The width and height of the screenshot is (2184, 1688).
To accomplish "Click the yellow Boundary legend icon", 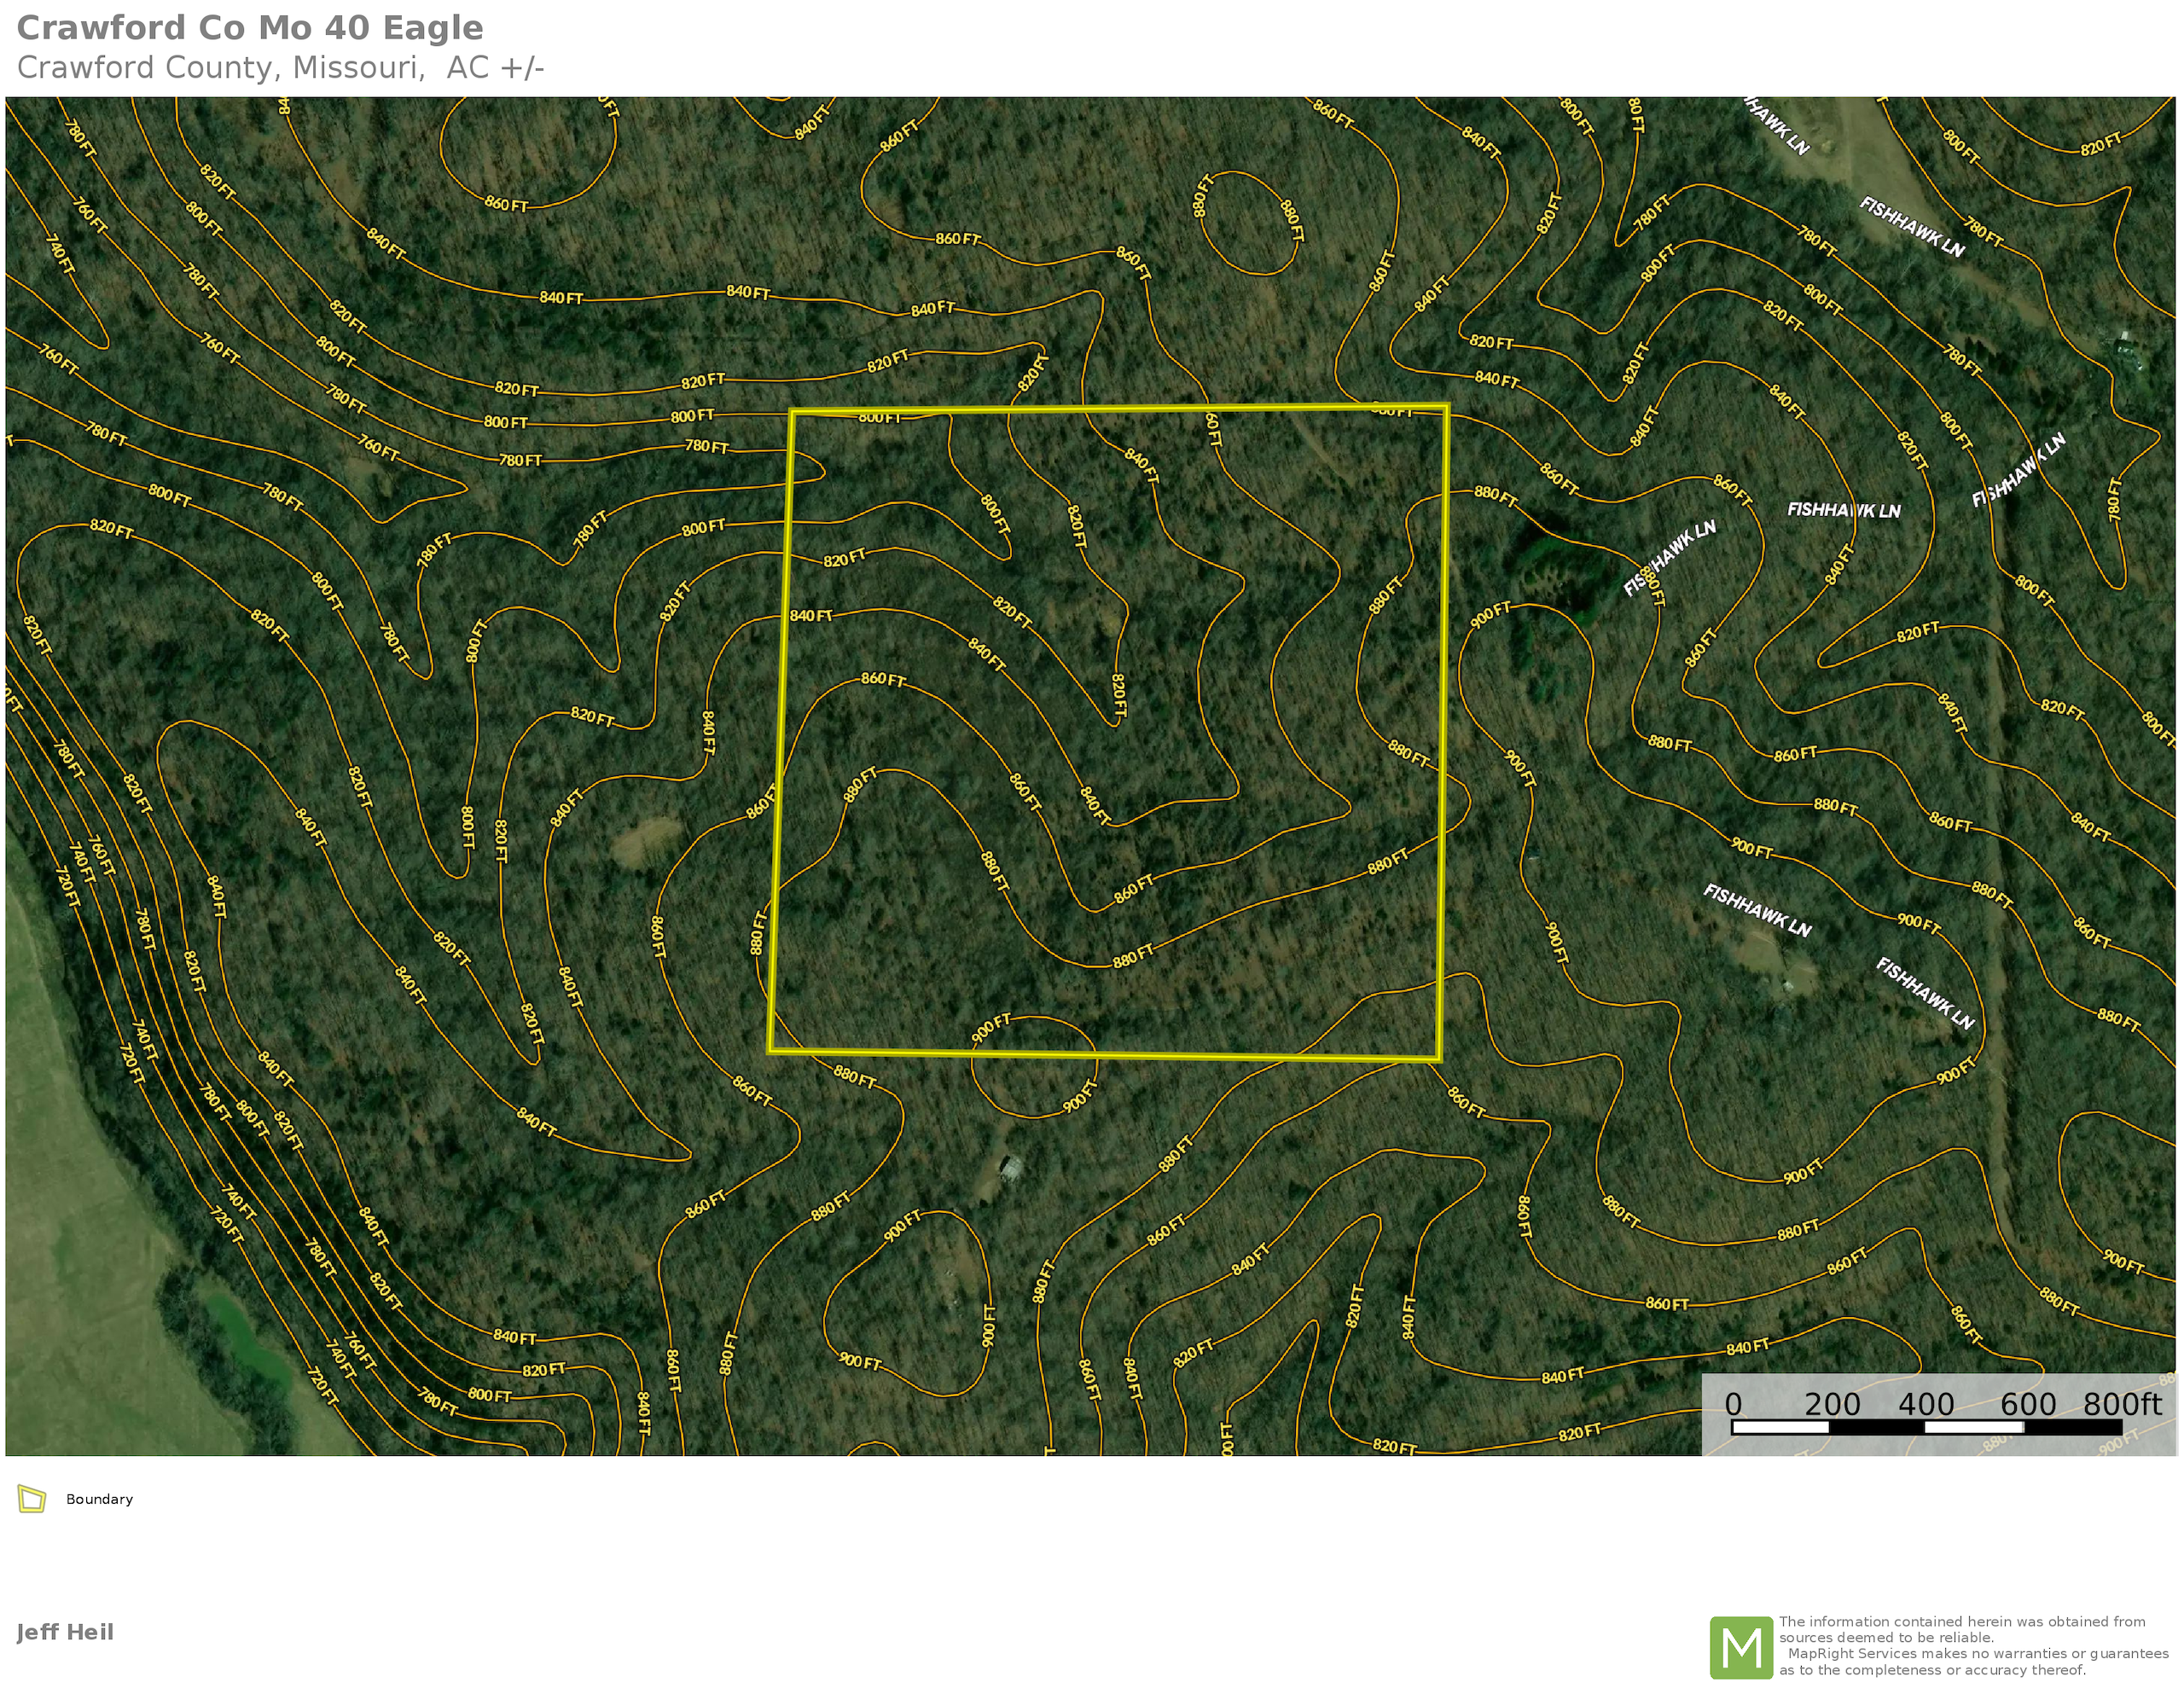I will [x=32, y=1499].
